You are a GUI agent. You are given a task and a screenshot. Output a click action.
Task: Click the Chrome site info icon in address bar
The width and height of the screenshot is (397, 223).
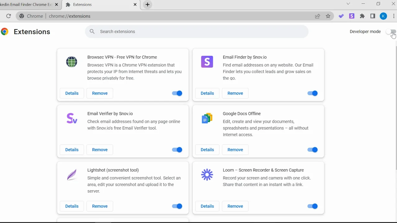click(x=21, y=16)
